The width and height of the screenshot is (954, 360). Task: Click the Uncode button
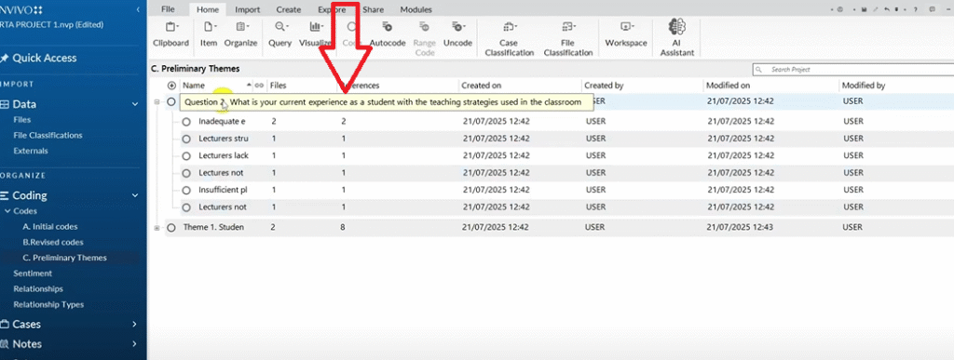pos(457,34)
